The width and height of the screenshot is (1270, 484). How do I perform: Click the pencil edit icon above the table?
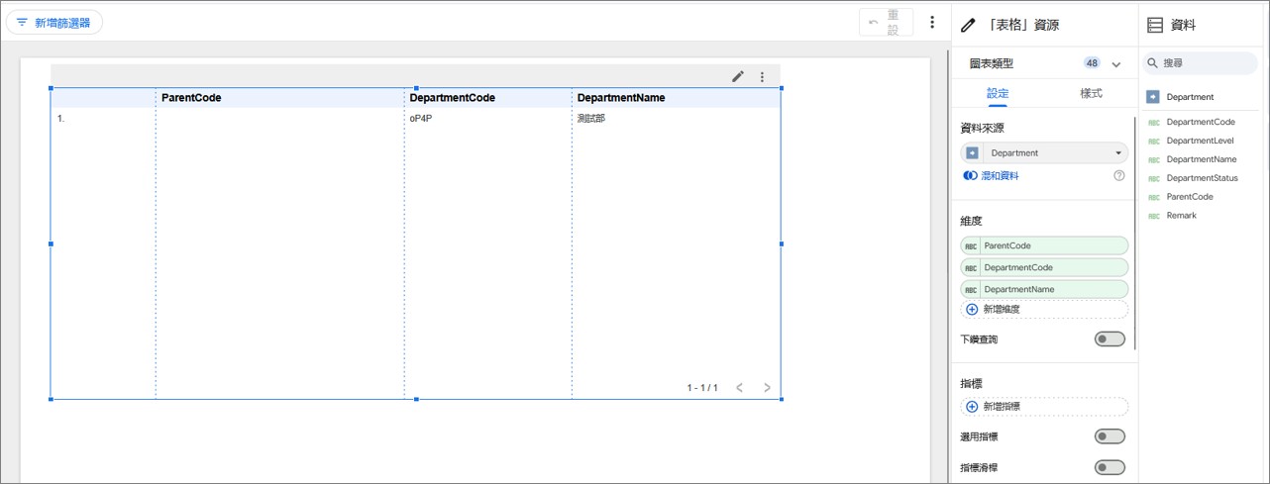(x=738, y=76)
